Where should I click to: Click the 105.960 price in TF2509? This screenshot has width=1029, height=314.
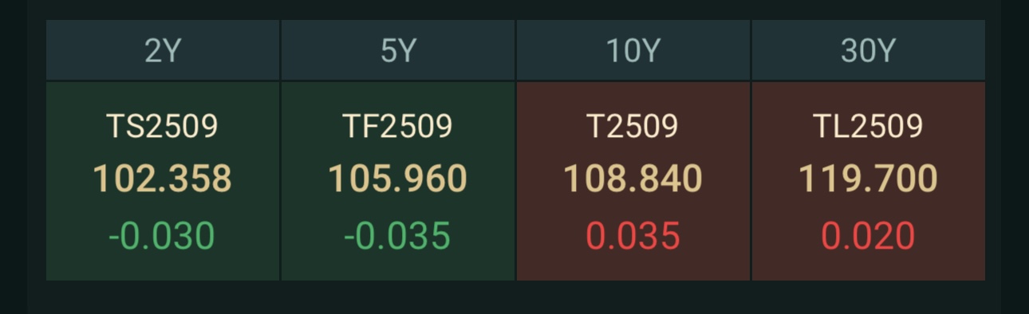point(398,179)
